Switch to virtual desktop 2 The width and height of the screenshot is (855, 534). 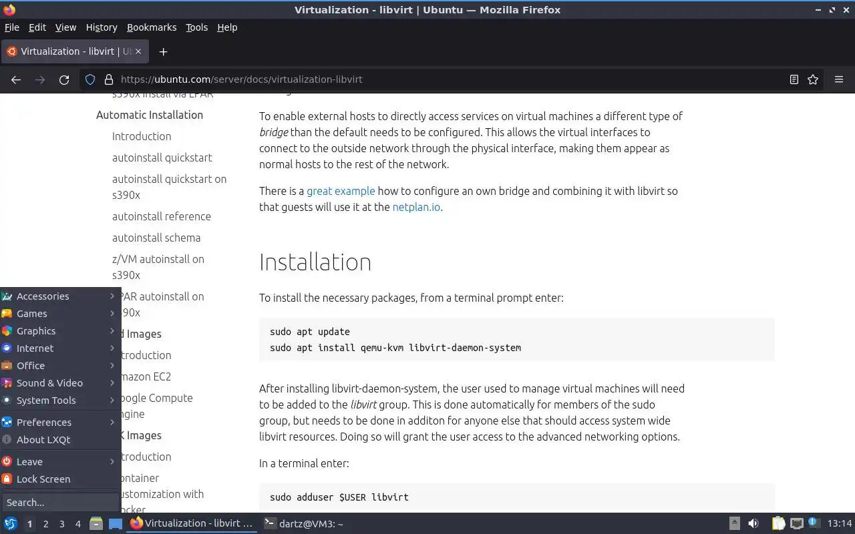tap(45, 524)
